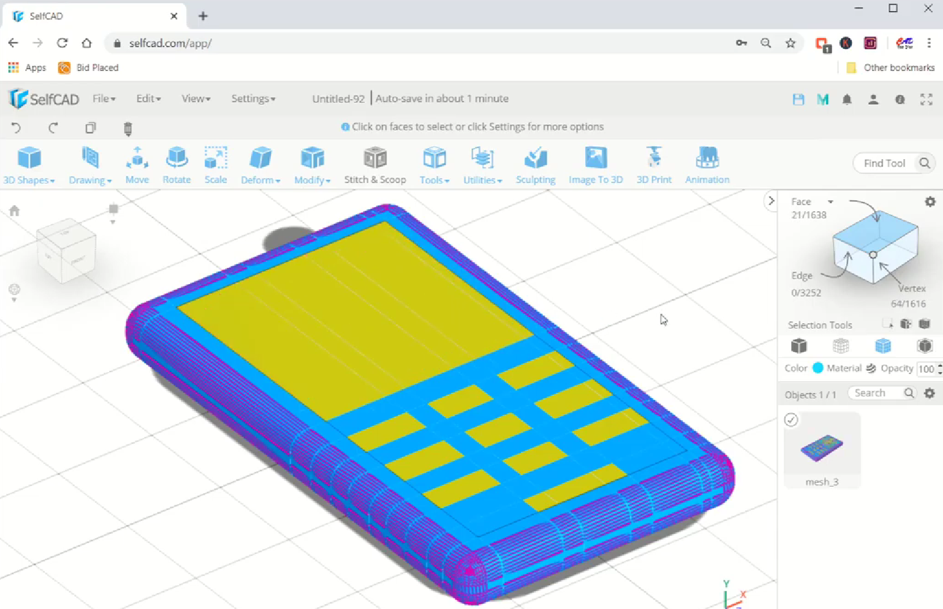Choose the marquee selection tool
This screenshot has width=943, height=609.
coord(887,324)
